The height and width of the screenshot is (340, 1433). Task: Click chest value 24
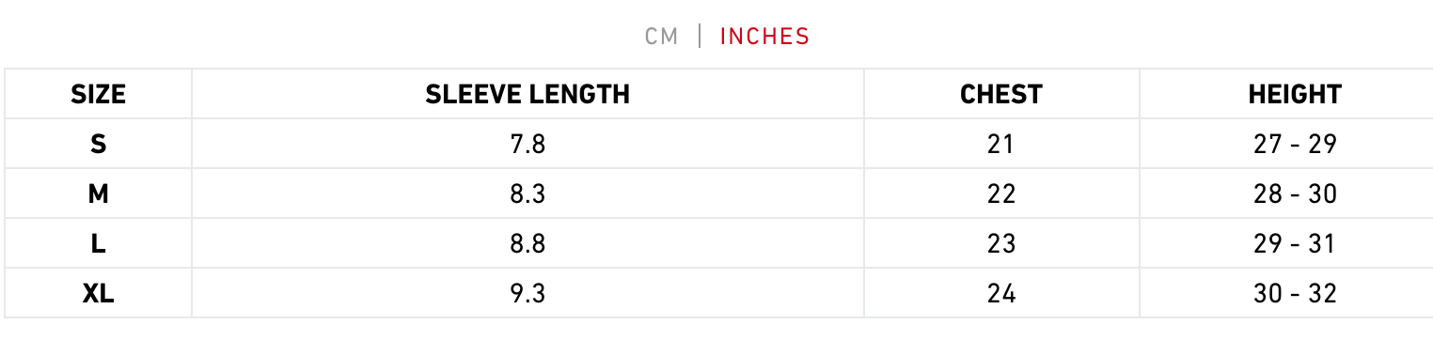click(x=1001, y=293)
